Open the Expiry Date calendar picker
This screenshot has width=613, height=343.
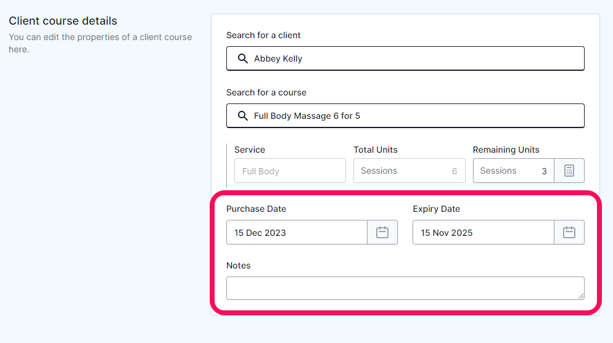(569, 232)
